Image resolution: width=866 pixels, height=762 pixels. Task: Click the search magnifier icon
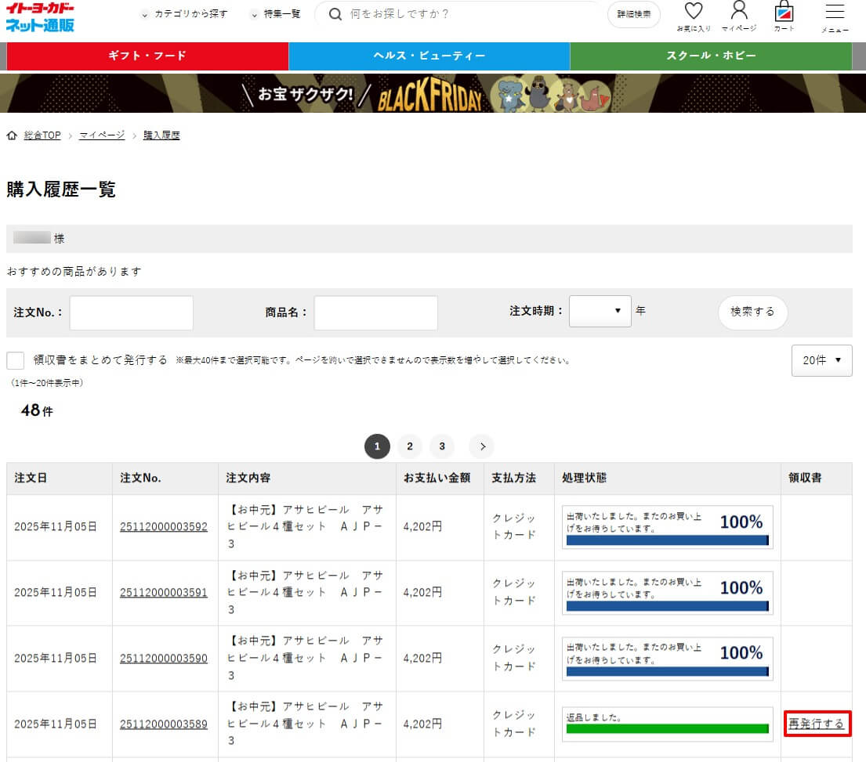tap(336, 14)
